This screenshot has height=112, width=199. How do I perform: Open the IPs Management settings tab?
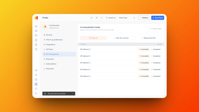pos(59,54)
